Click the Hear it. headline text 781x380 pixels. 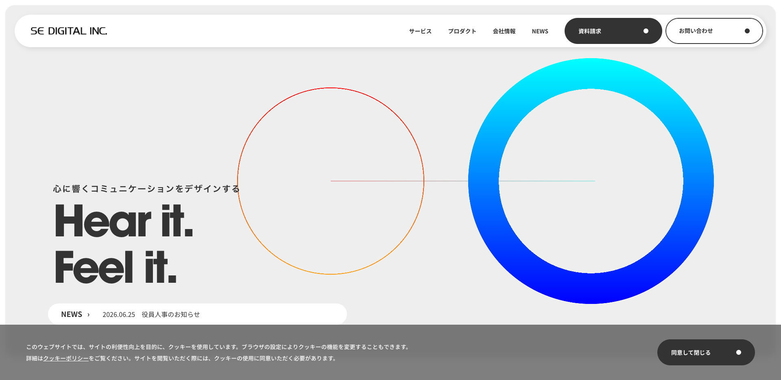click(124, 221)
